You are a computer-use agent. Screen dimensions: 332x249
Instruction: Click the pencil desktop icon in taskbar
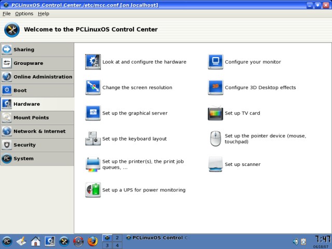point(21,241)
